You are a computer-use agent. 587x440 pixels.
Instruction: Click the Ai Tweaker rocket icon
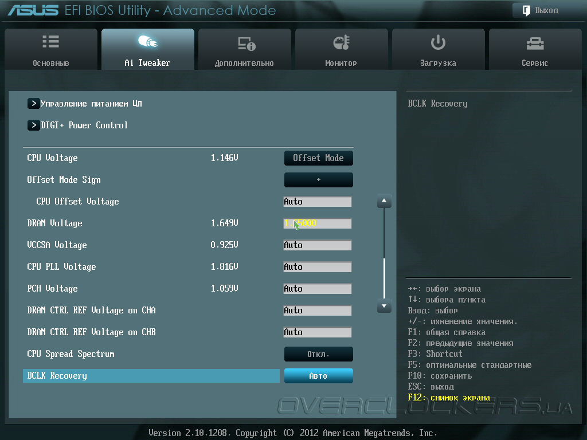point(147,41)
